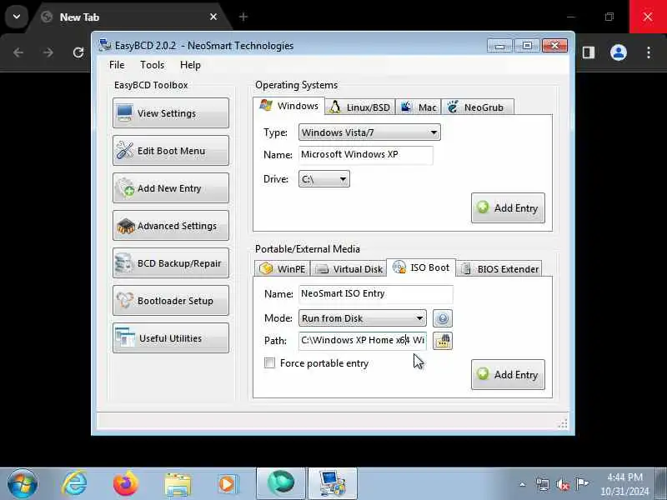Toggle the browser side panel icon
667x500 pixels.
589,52
